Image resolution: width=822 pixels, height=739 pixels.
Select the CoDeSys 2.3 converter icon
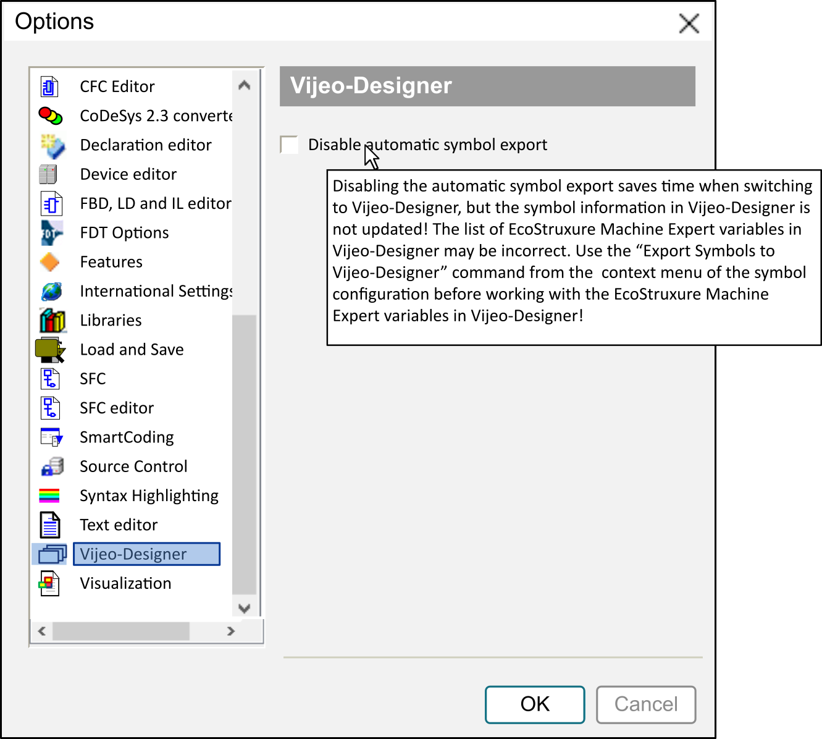click(50, 116)
